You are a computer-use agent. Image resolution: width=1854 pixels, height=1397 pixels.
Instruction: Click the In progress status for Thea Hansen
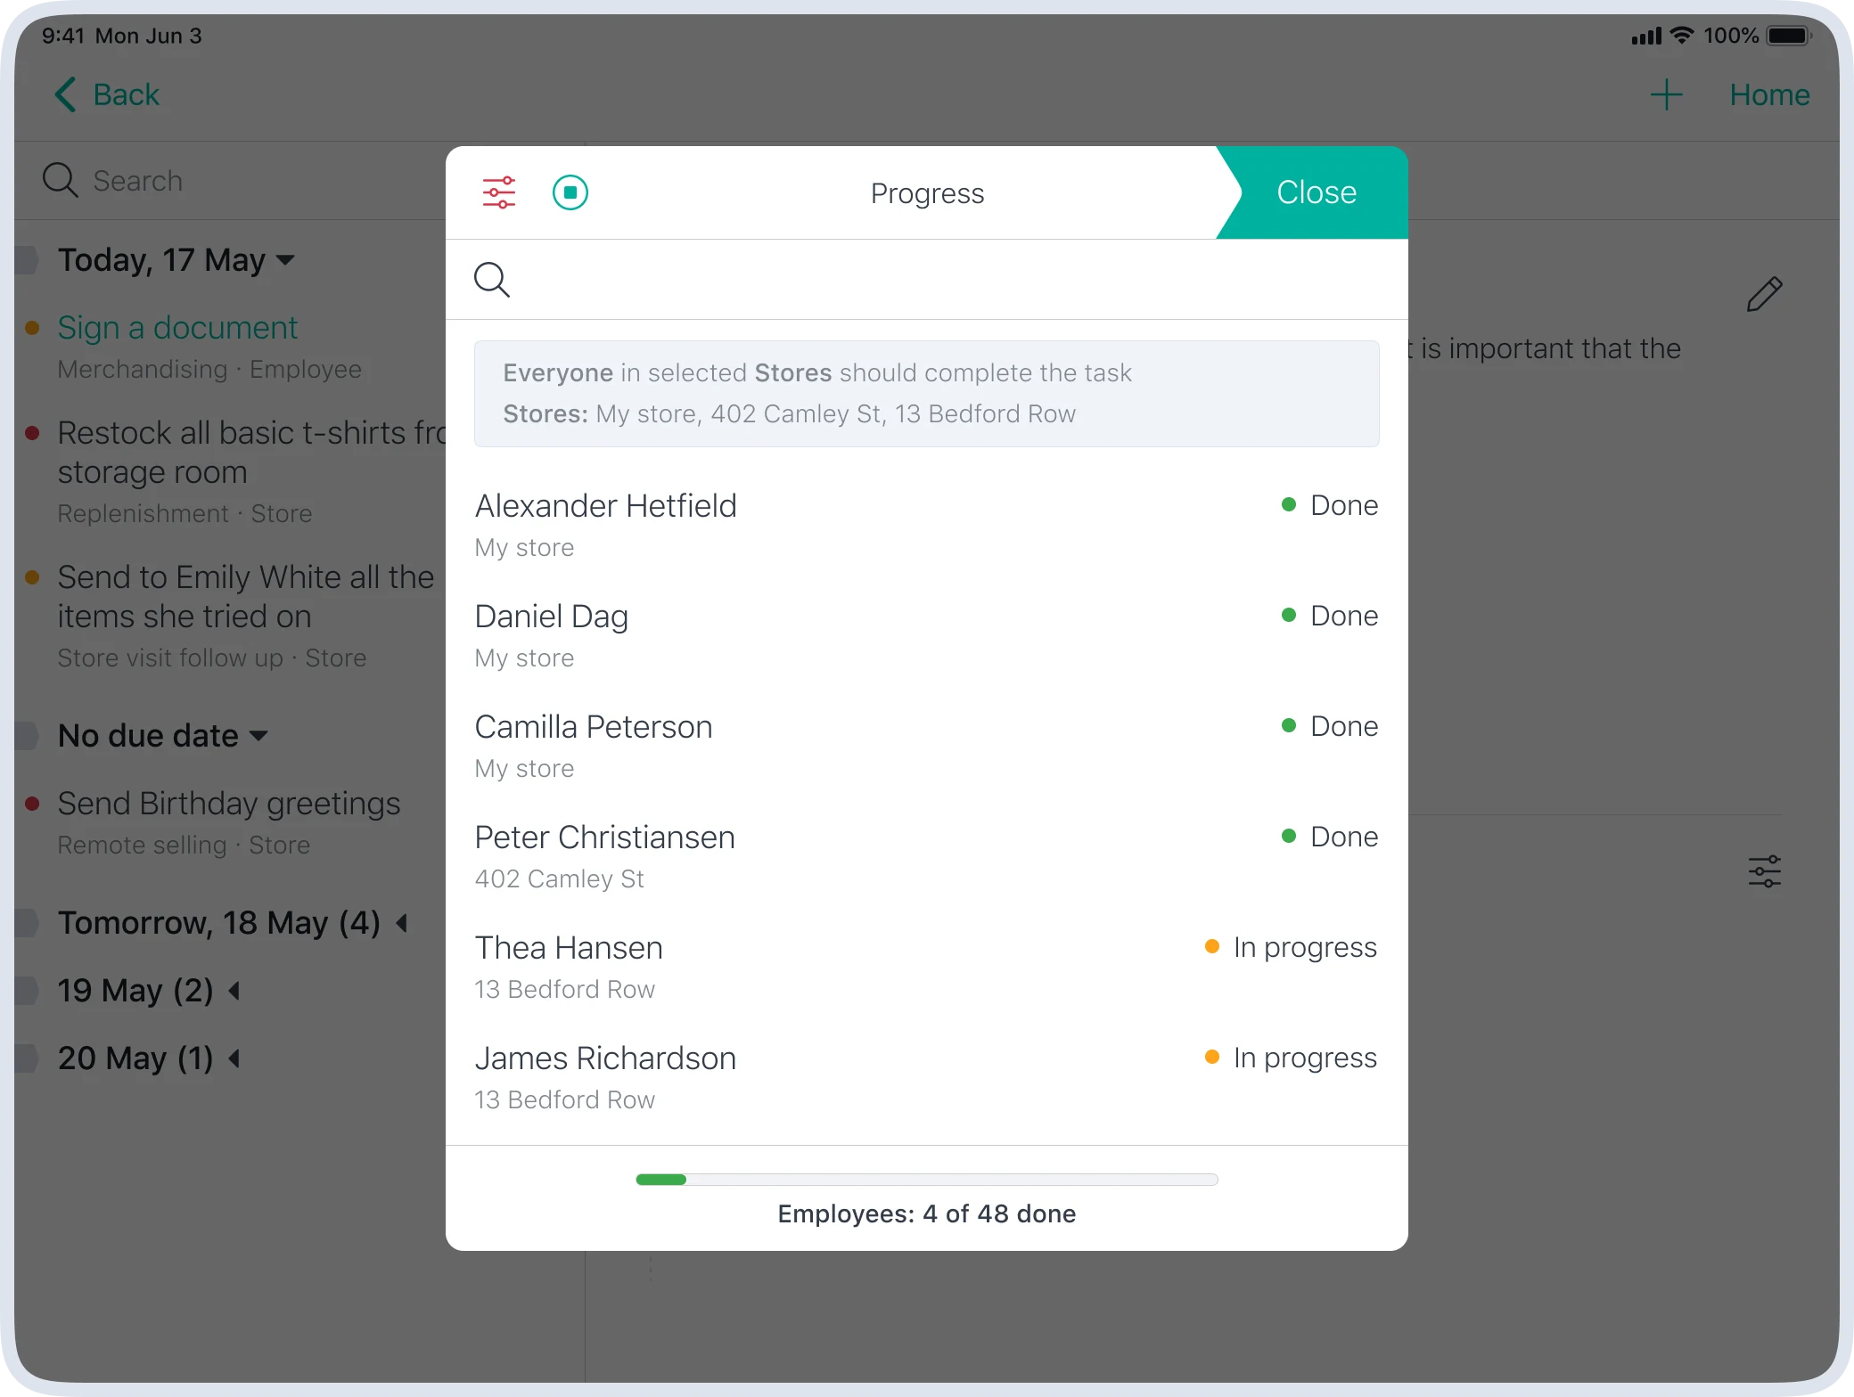pos(1291,947)
